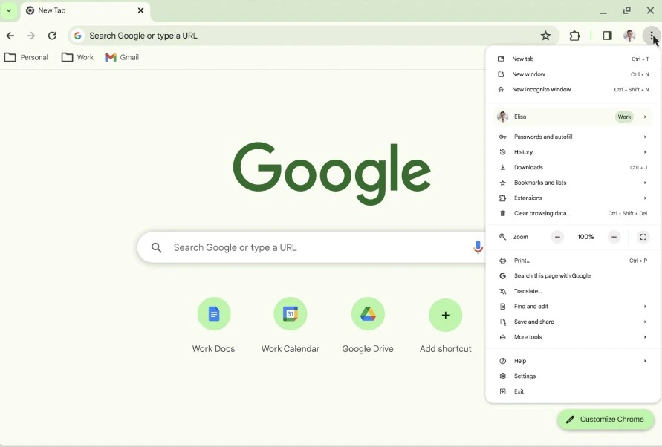The height and width of the screenshot is (447, 662).
Task: Expand Bookmarks and lists submenu arrow
Action: click(x=645, y=183)
